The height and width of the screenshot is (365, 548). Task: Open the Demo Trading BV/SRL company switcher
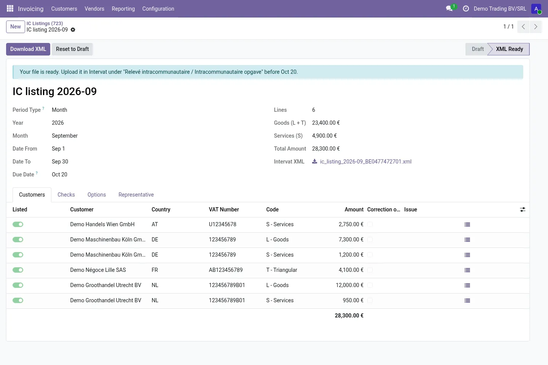(x=500, y=9)
